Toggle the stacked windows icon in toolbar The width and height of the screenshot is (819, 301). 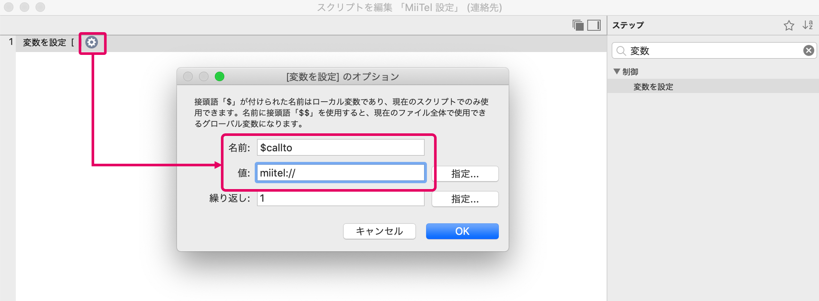578,25
